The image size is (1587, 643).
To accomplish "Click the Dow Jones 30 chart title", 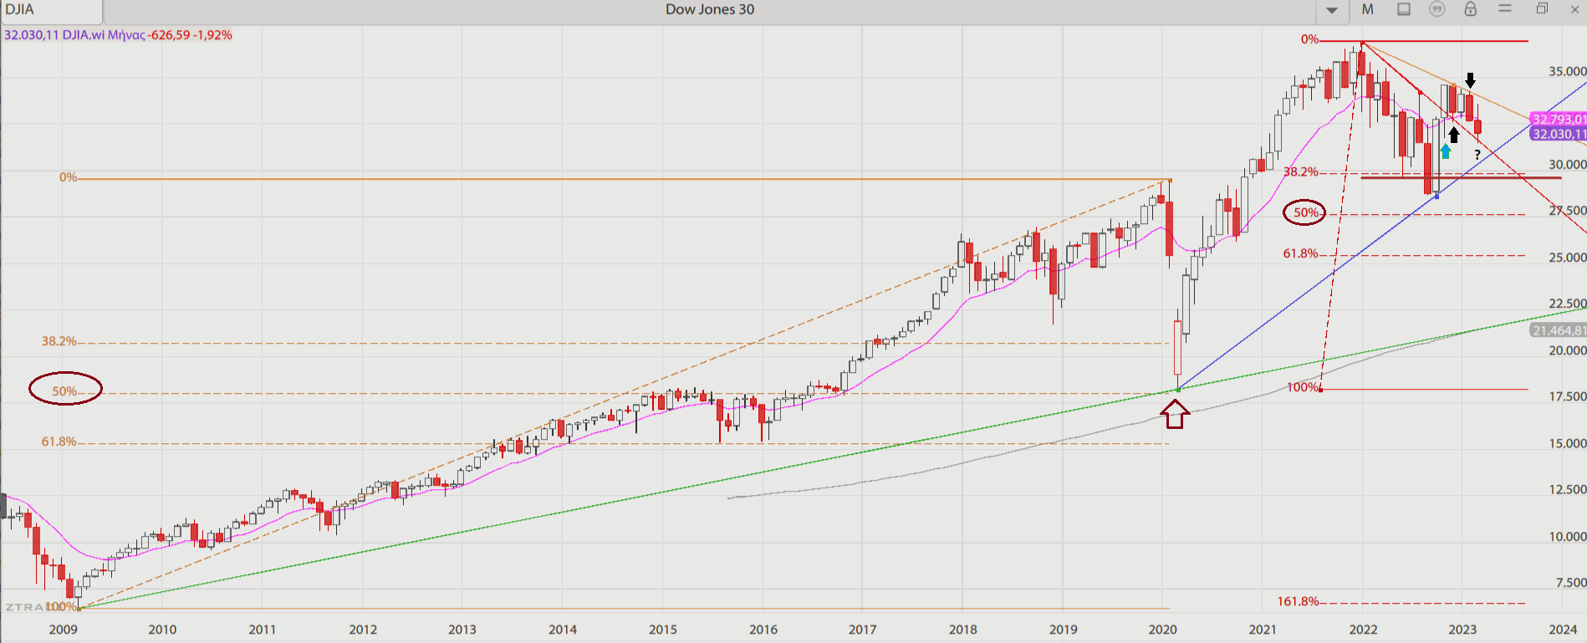I will point(710,9).
